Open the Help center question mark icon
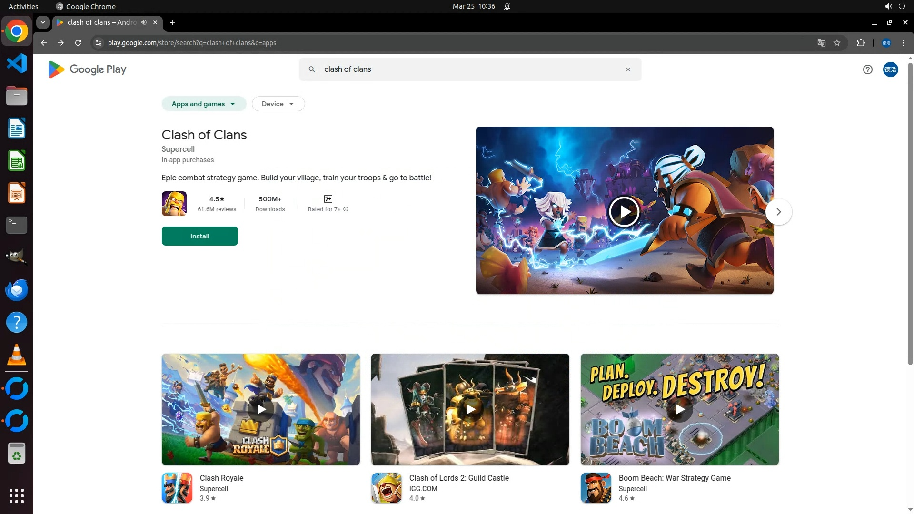 [x=867, y=69]
